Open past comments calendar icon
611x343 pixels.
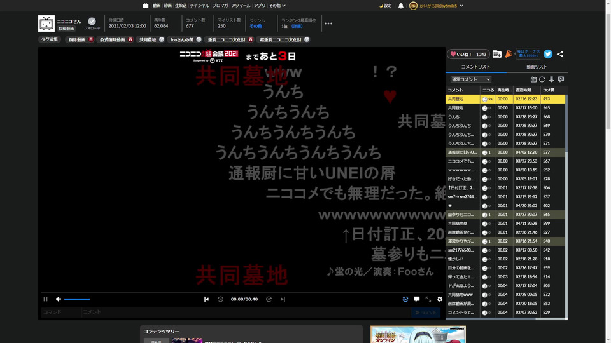point(533,79)
